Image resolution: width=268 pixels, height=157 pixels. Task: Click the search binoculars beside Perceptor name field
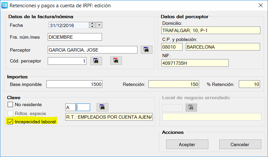pyautogui.click(x=146, y=50)
